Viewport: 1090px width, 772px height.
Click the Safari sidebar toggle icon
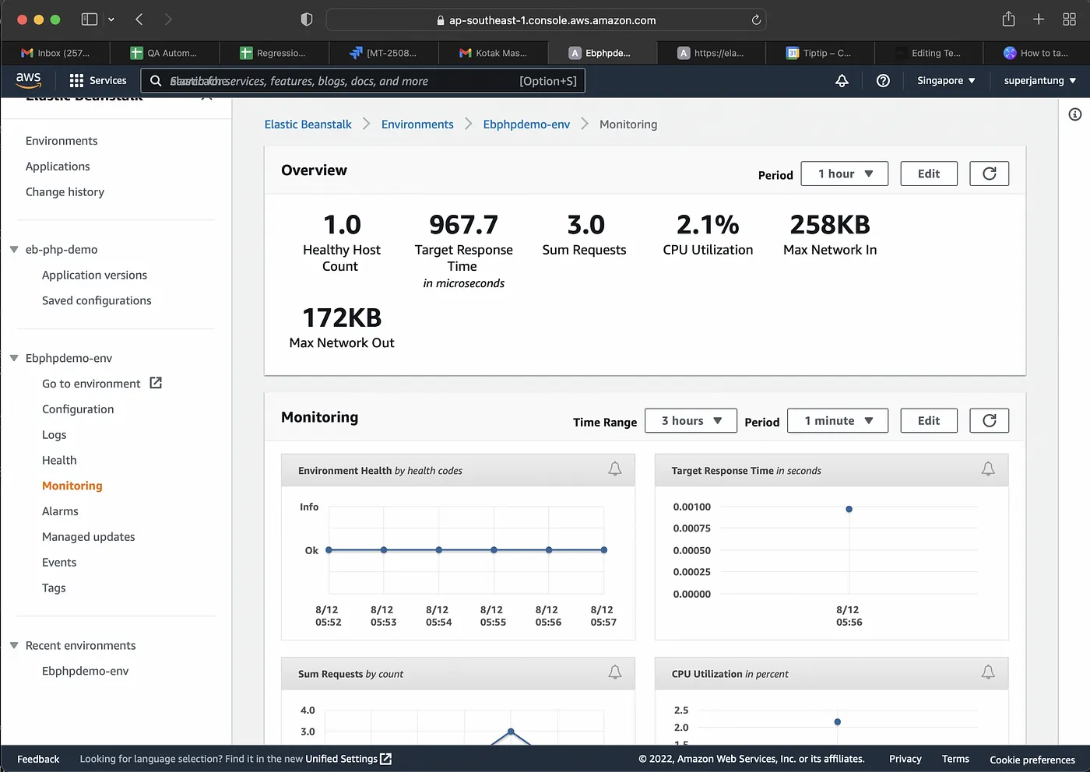click(x=90, y=19)
